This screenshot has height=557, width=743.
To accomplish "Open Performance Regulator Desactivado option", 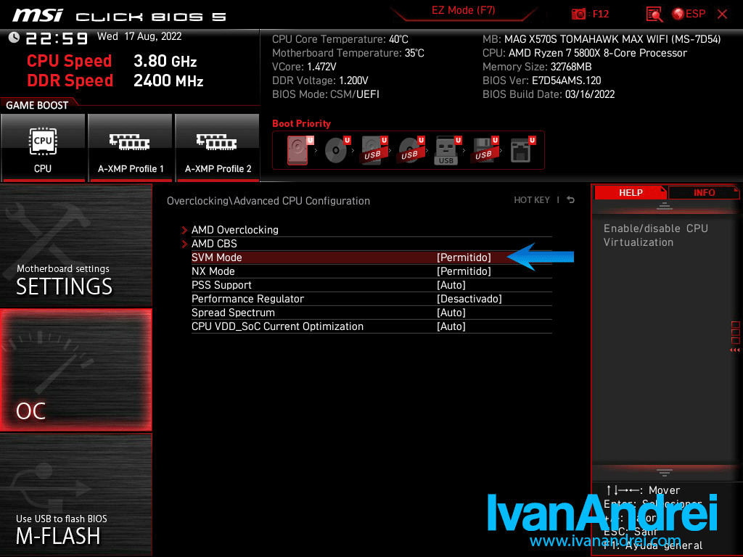I will [x=469, y=299].
